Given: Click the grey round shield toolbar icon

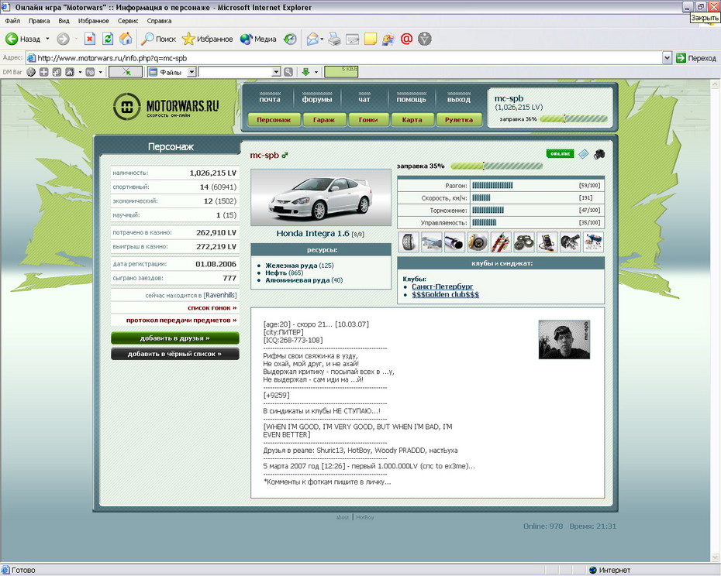Looking at the screenshot, I should point(424,39).
